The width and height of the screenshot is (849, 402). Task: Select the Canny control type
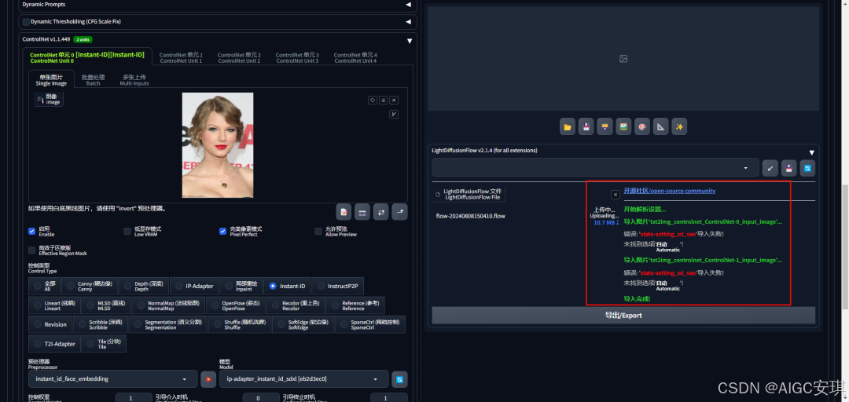pyautogui.click(x=90, y=287)
